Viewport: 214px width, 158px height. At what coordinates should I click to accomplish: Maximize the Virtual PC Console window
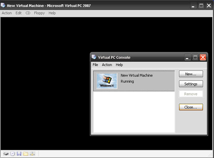tap(195, 58)
